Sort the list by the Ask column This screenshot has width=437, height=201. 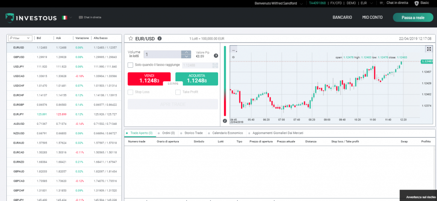coord(58,38)
